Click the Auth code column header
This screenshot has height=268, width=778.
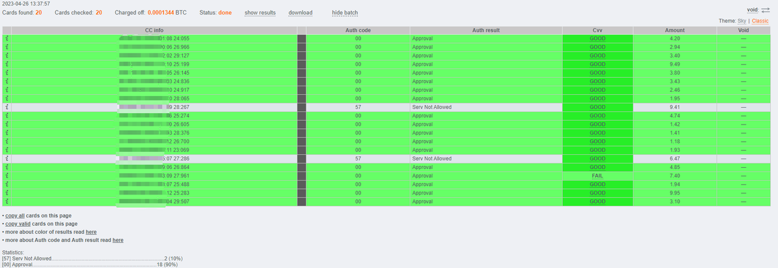[358, 30]
